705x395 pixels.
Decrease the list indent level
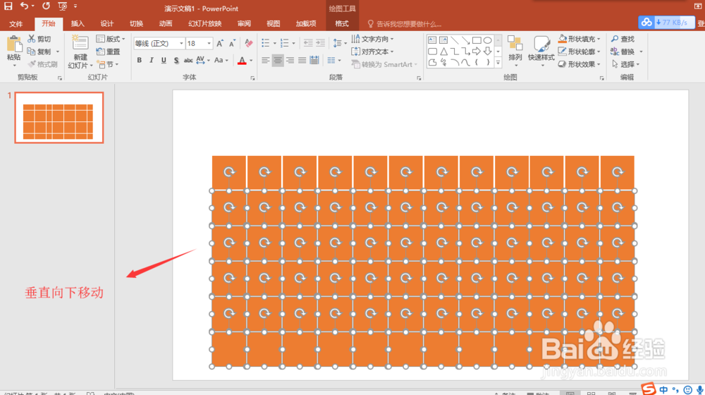[308, 43]
